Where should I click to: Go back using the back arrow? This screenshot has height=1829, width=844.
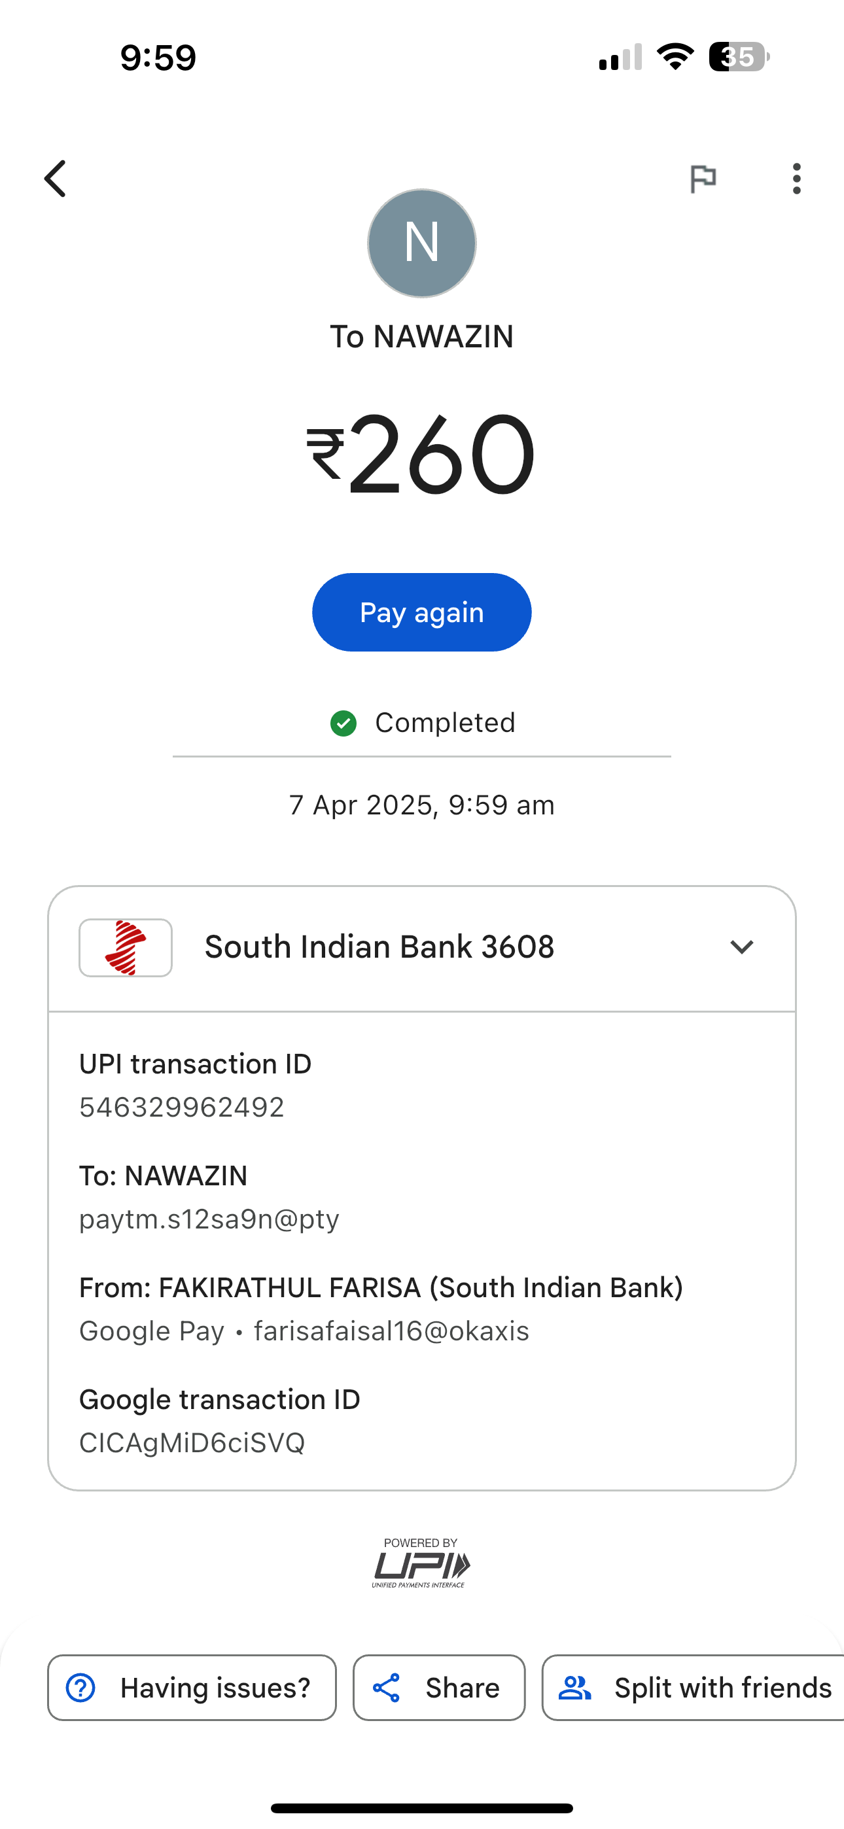point(56,178)
